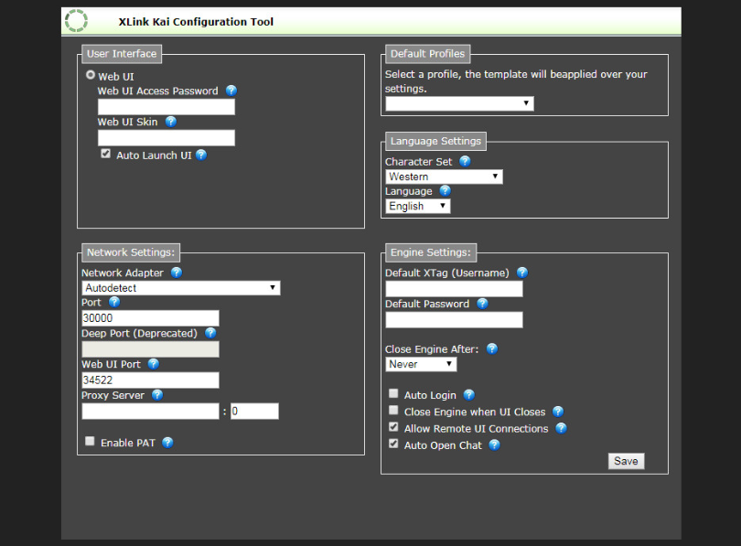This screenshot has width=741, height=546.
Task: Click the Network Settings section heading
Action: pyautogui.click(x=131, y=252)
